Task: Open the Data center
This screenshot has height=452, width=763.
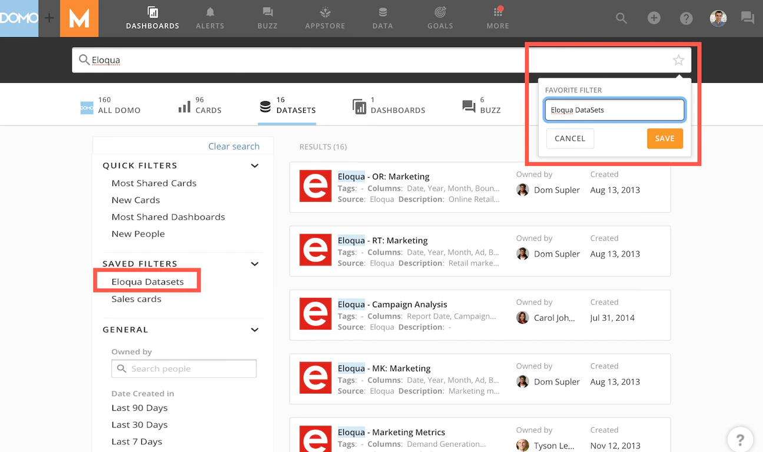Action: (383, 18)
